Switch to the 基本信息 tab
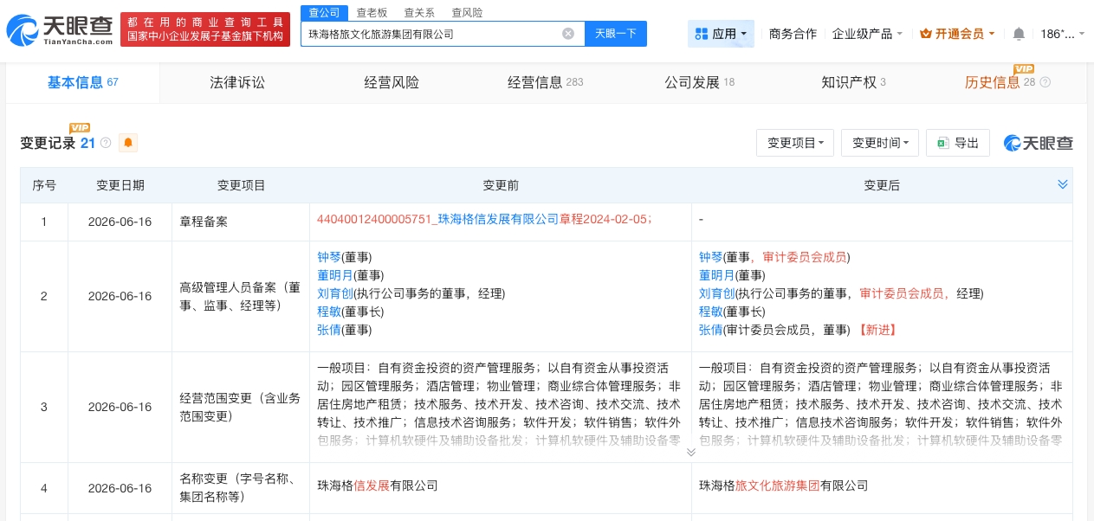Image resolution: width=1094 pixels, height=521 pixels. [x=82, y=82]
